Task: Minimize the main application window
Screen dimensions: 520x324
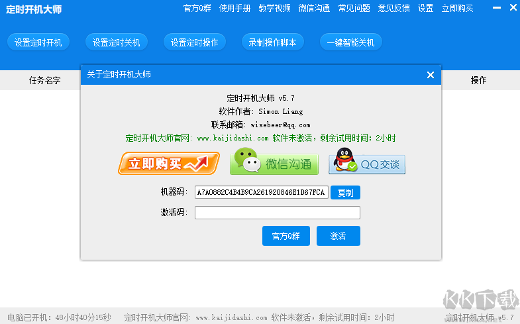Action: pyautogui.click(x=497, y=8)
